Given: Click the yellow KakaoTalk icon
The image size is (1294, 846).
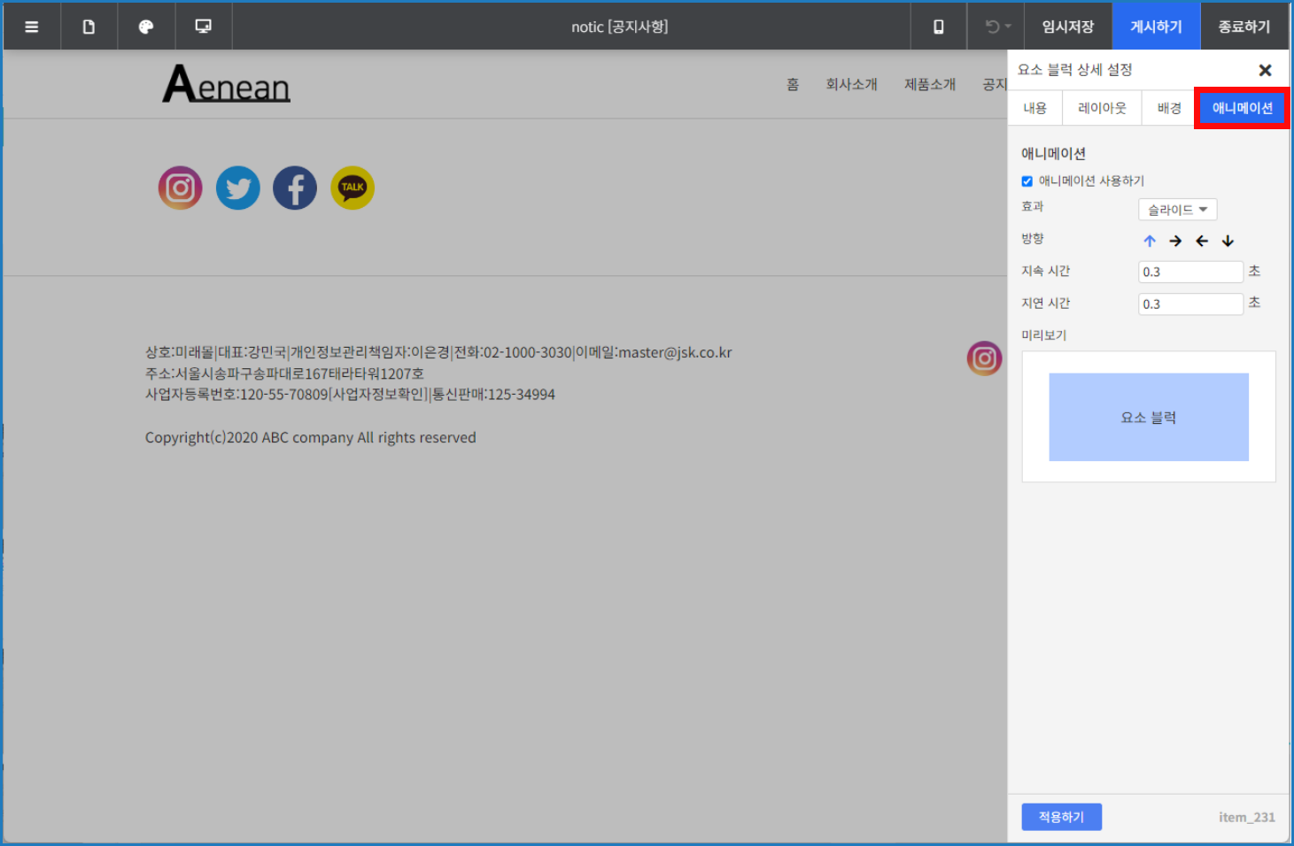Looking at the screenshot, I should pyautogui.click(x=352, y=188).
